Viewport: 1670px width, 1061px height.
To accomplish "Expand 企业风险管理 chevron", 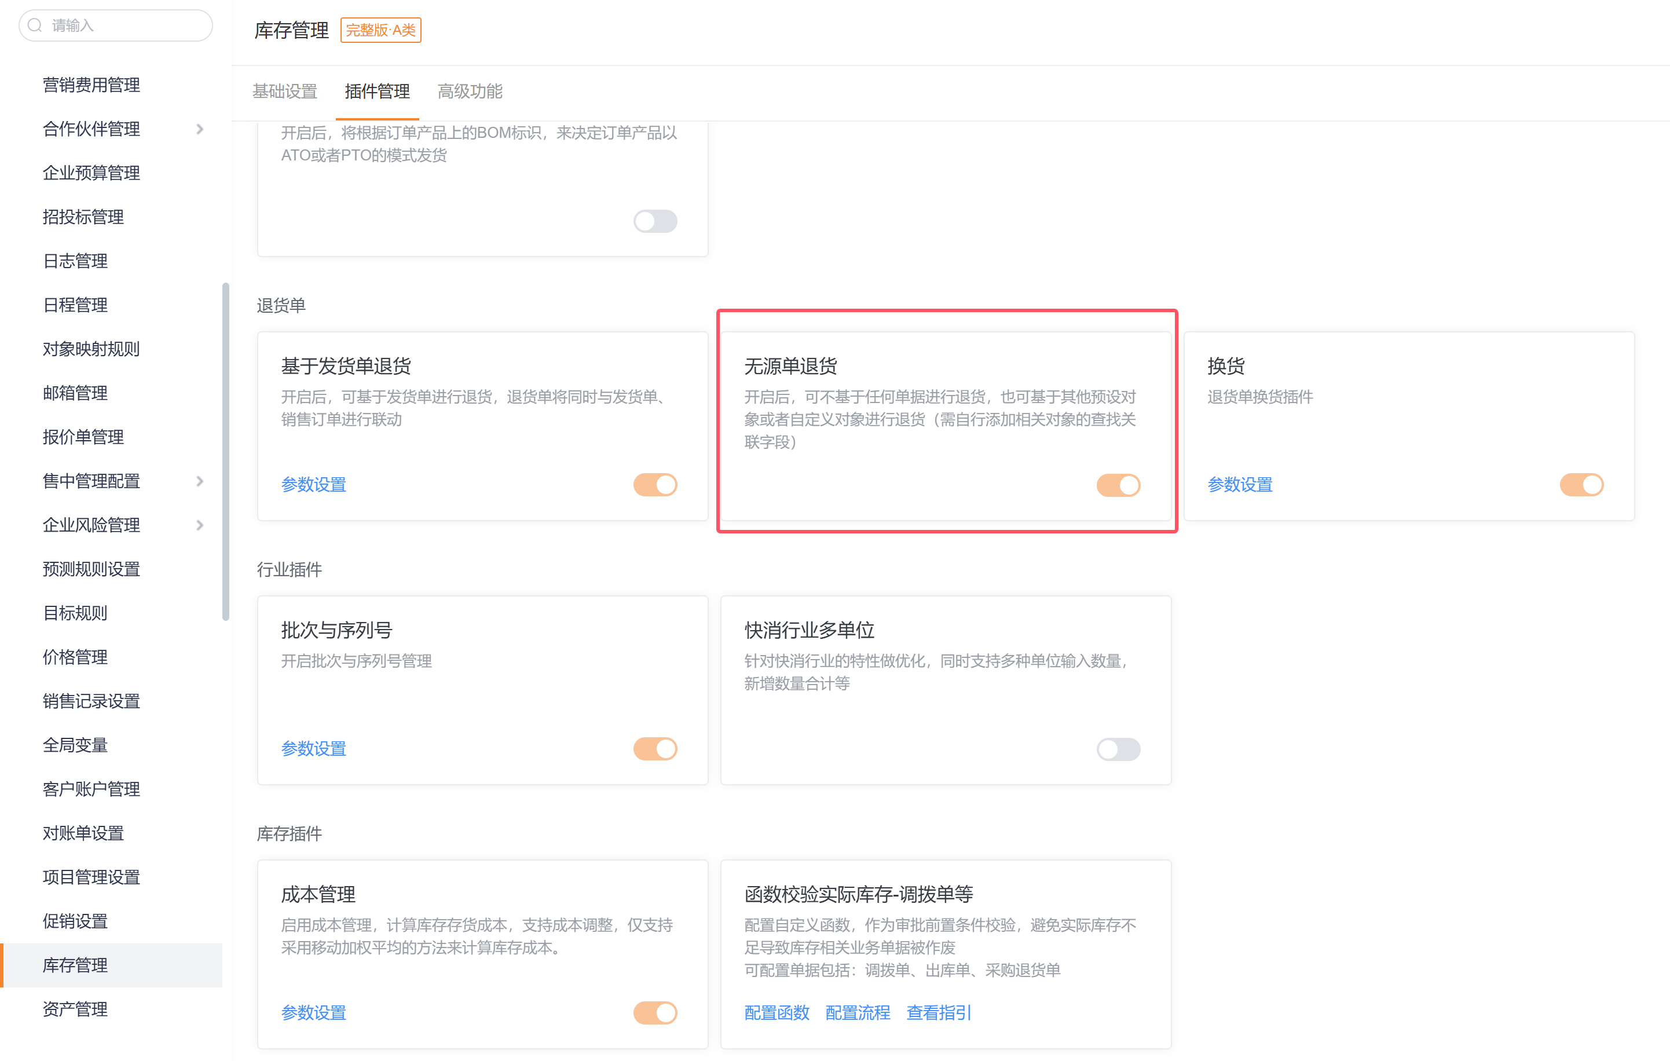I will pyautogui.click(x=200, y=525).
